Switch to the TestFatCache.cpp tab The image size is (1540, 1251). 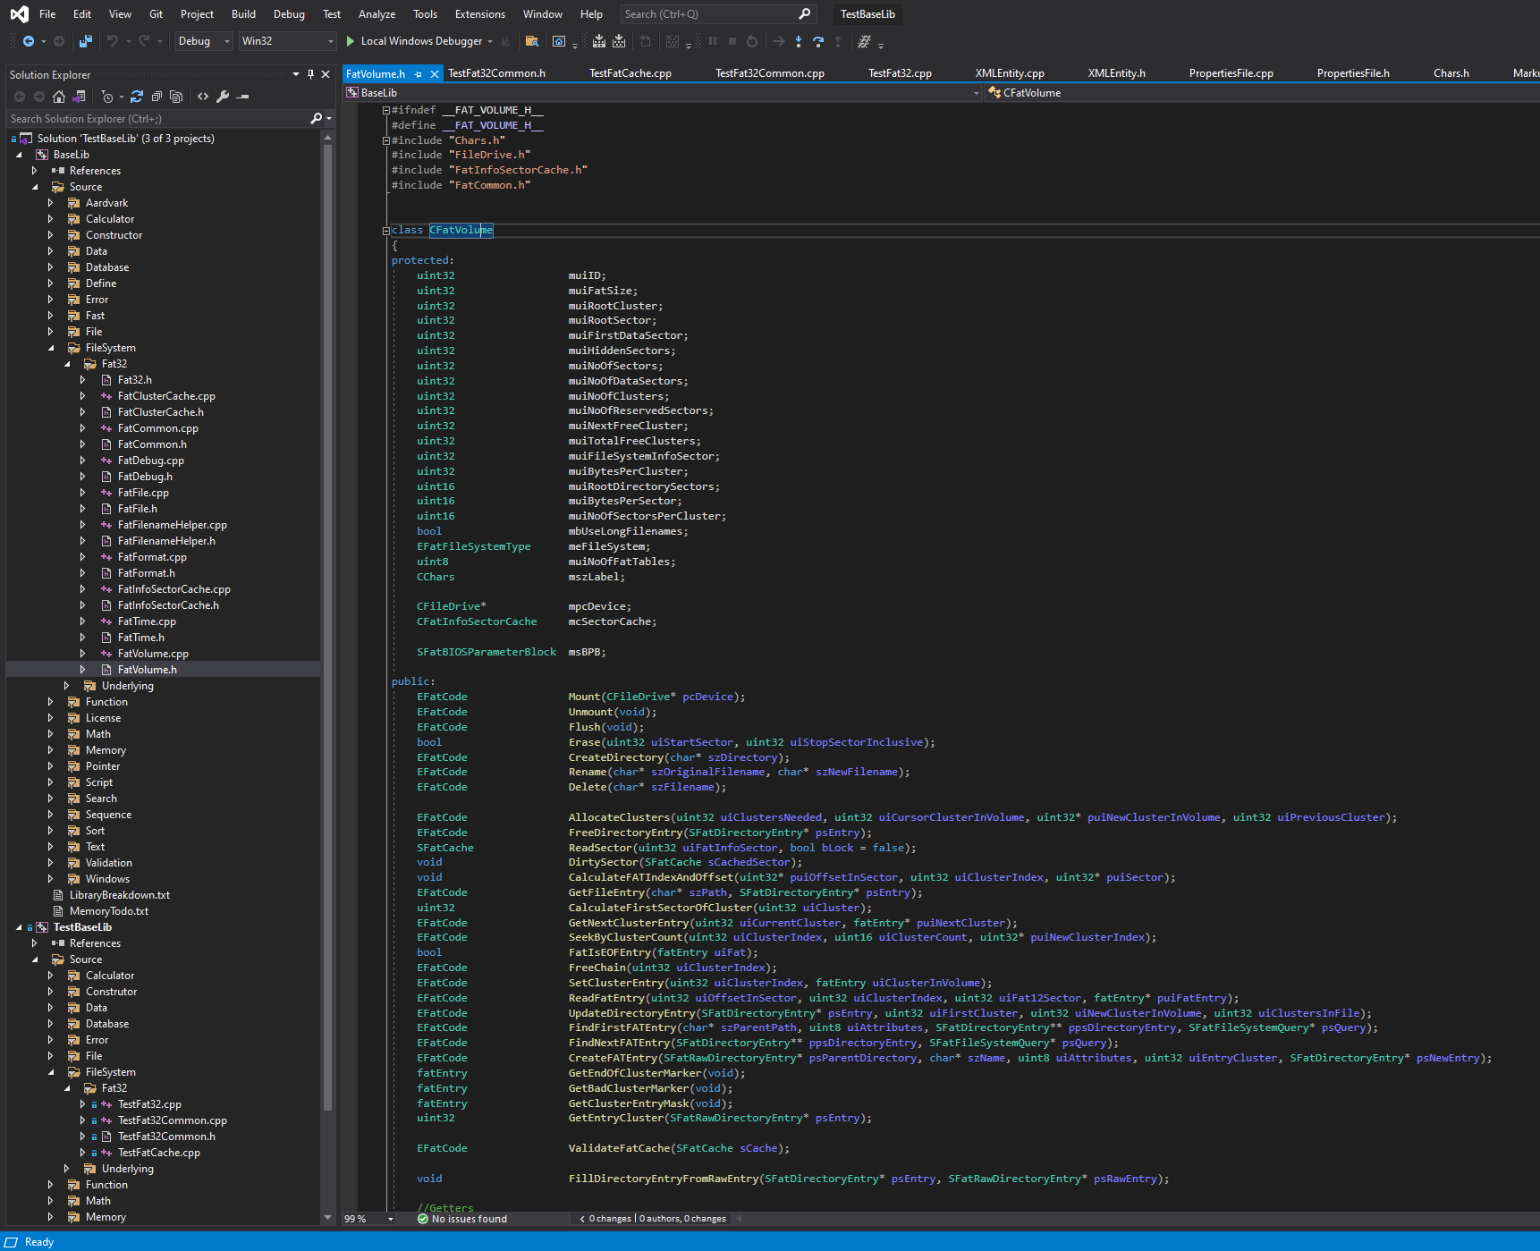pos(630,73)
